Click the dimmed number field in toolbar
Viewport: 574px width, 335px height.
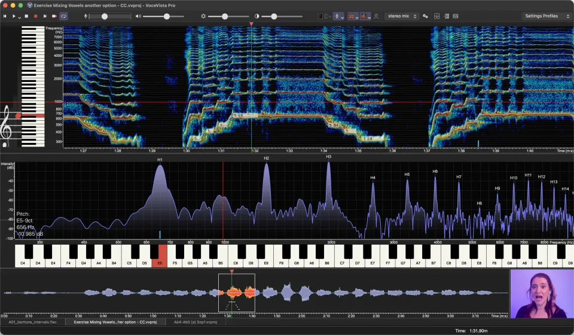(320, 16)
